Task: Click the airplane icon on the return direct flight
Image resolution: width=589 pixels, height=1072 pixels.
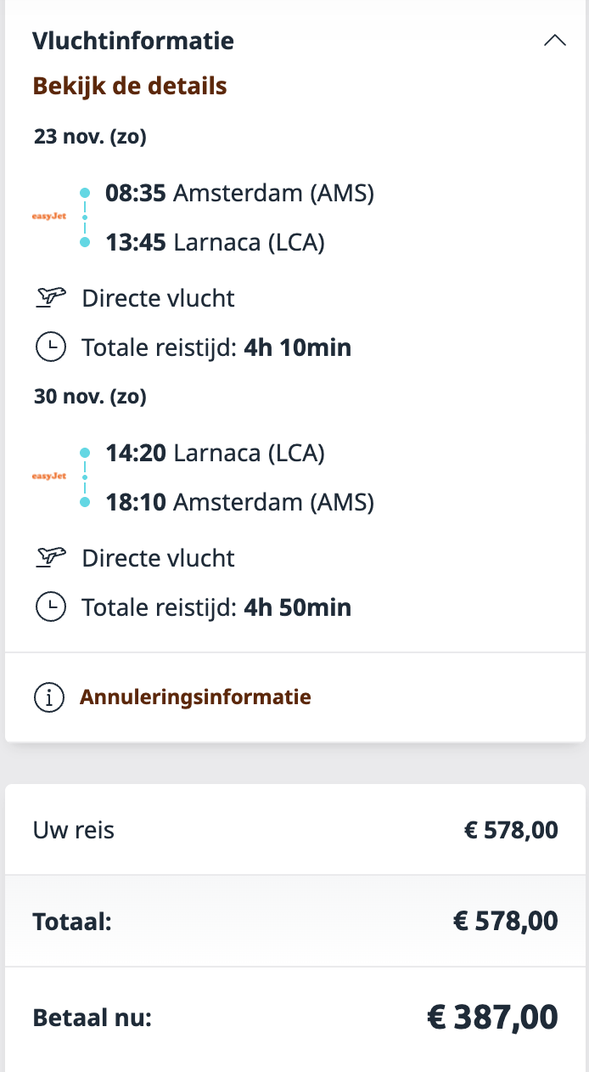Action: (51, 557)
